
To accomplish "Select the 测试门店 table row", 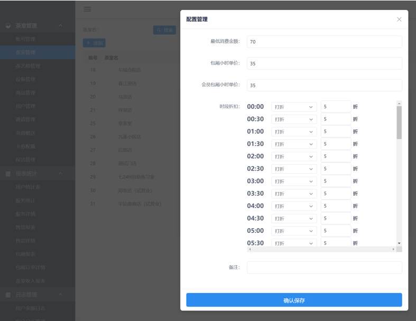I will (x=132, y=164).
